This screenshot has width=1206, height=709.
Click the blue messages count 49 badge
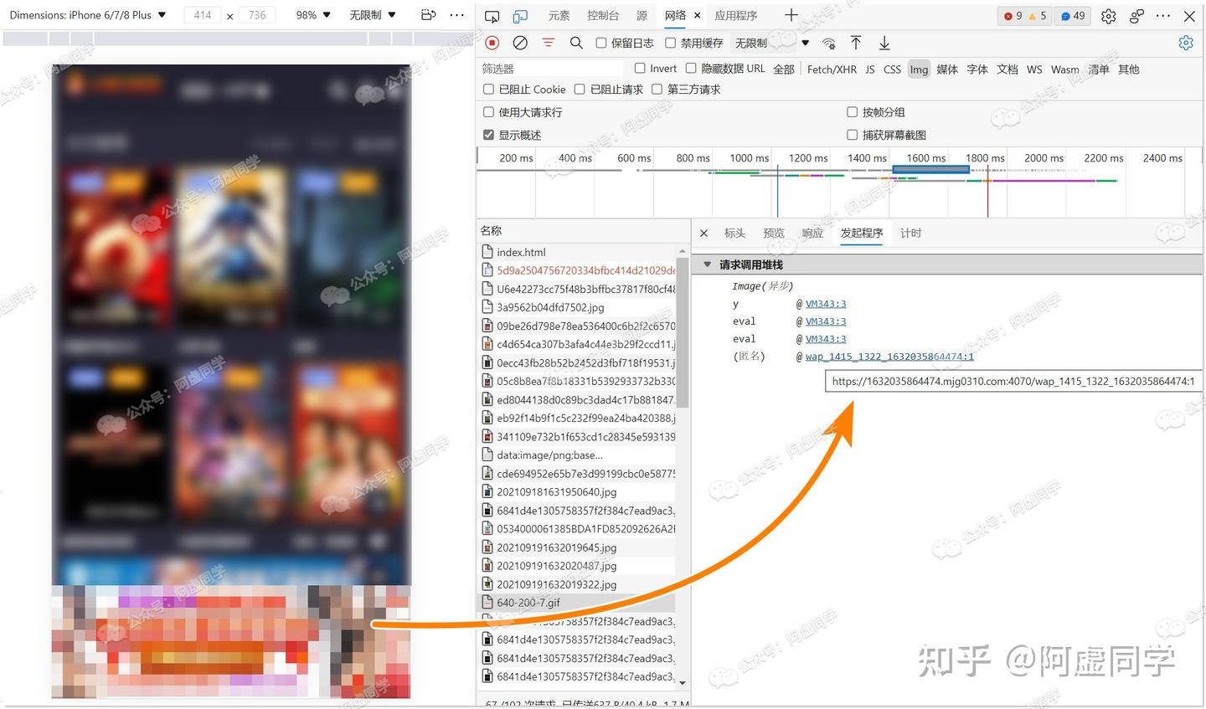(1073, 16)
